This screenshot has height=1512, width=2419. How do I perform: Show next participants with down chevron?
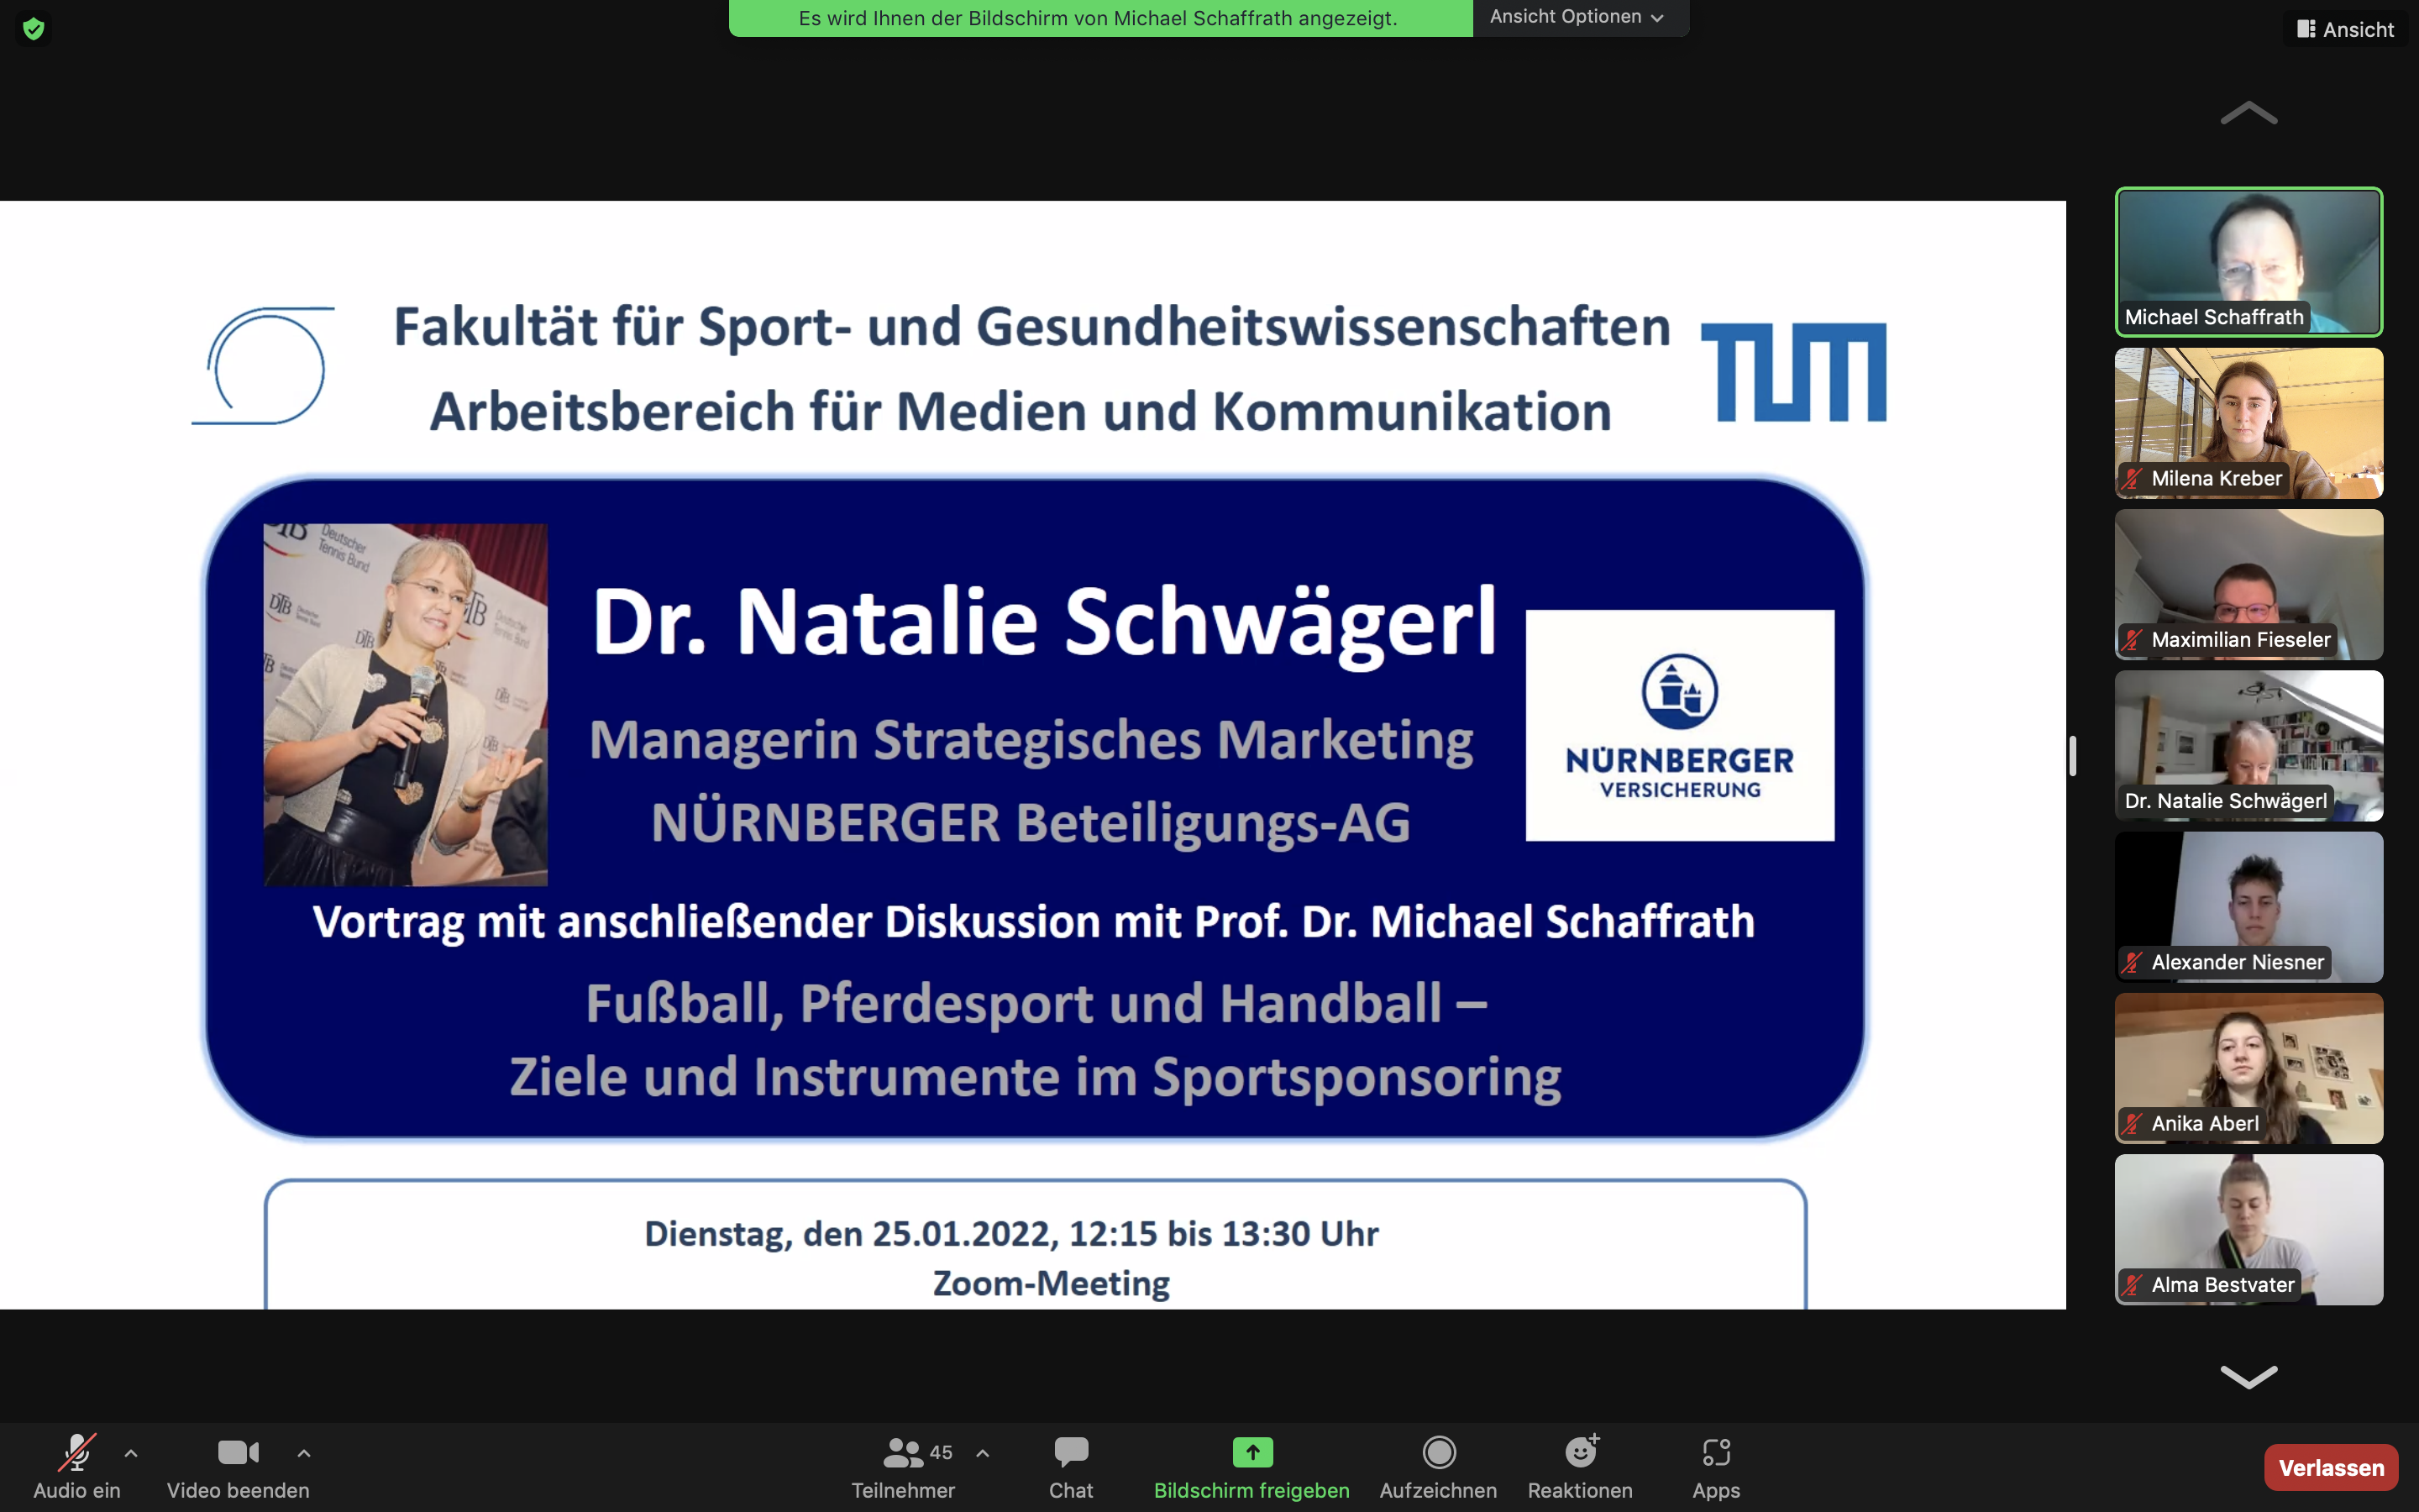2249,1377
